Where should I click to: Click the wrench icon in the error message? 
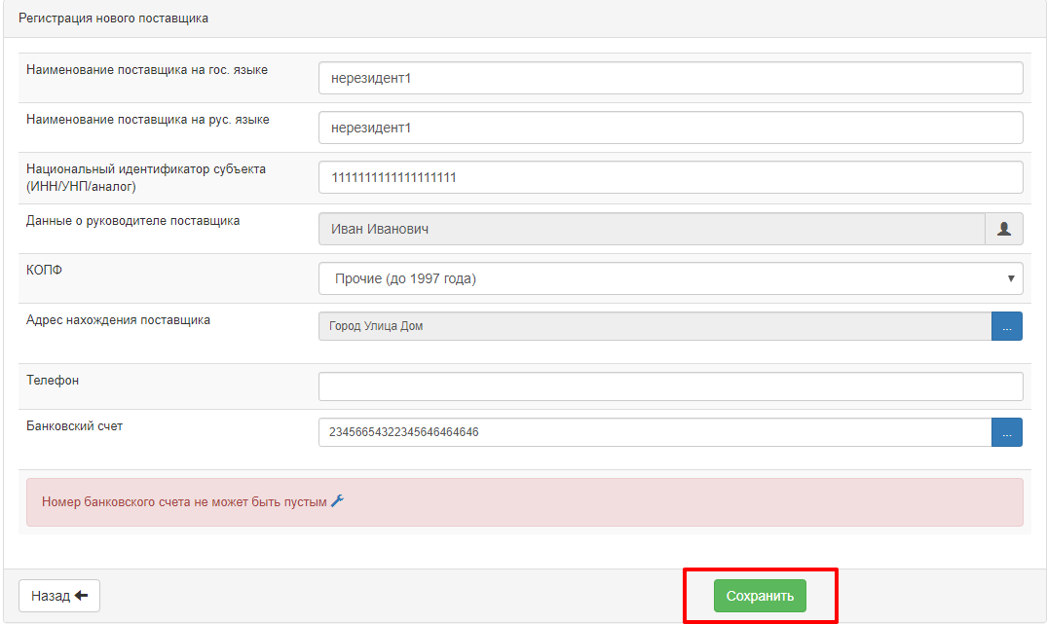click(338, 501)
